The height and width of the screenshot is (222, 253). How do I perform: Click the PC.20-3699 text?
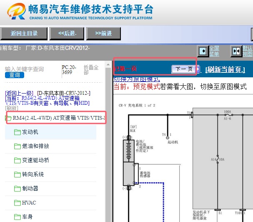pos(69,69)
